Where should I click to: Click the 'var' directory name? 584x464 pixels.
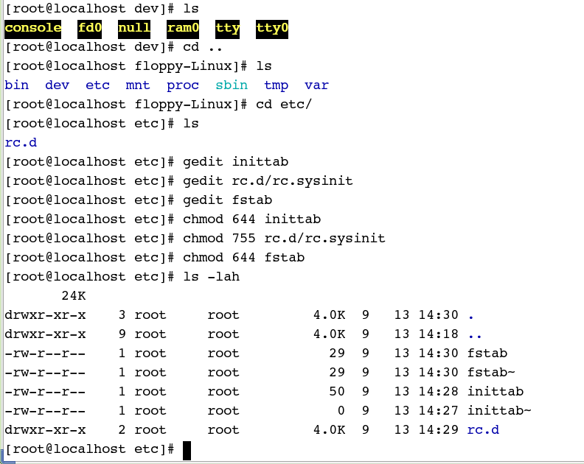[x=316, y=85]
